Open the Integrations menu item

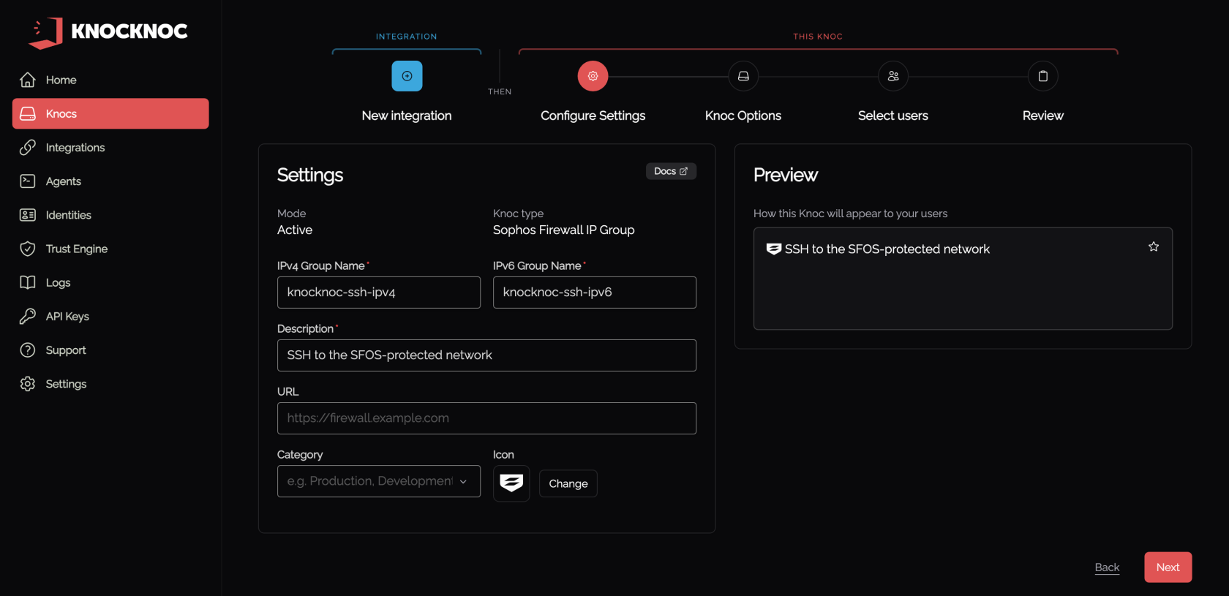[110, 147]
